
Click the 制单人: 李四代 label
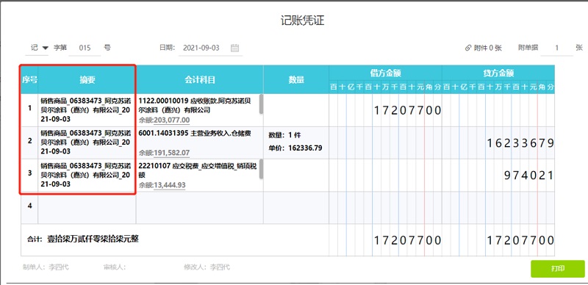coord(46,267)
